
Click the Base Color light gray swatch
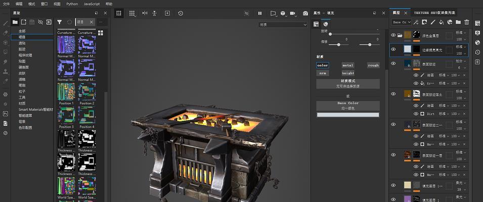pyautogui.click(x=348, y=115)
